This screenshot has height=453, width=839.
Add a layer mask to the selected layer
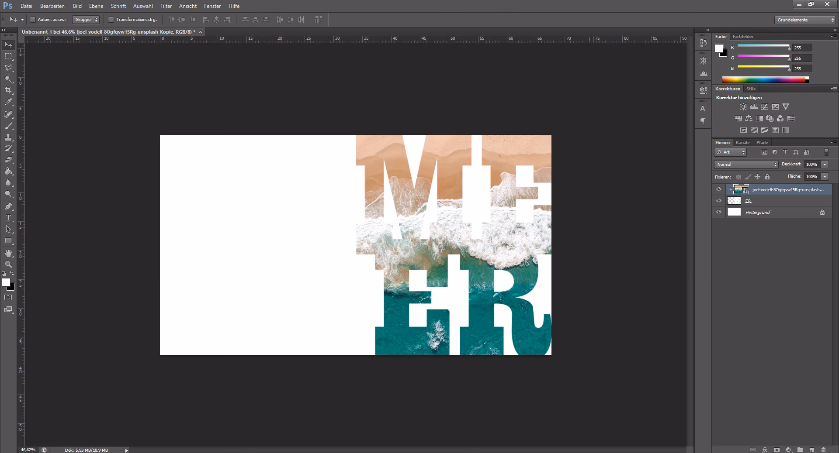777,450
